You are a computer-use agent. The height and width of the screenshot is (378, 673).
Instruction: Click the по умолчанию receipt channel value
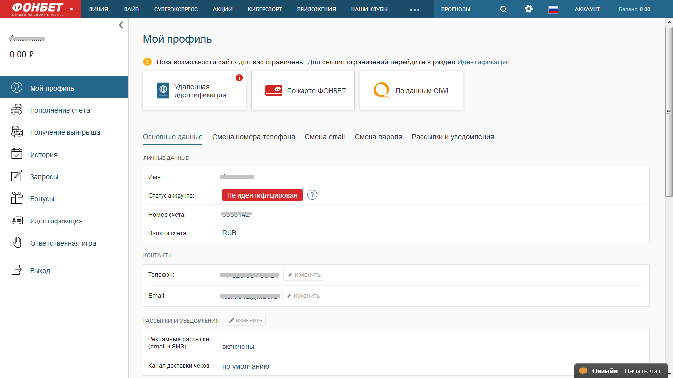tap(245, 366)
